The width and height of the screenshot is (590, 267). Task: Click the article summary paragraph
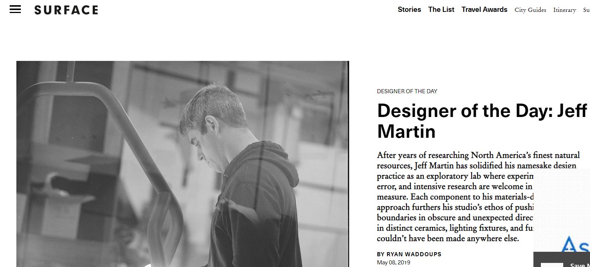point(478,196)
